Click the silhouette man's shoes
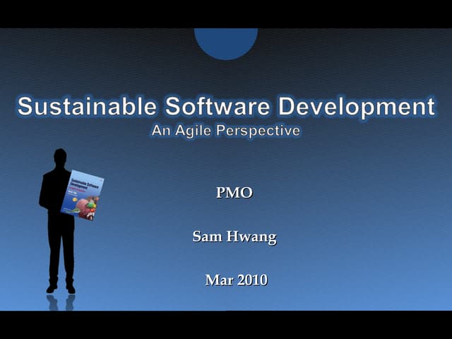Image resolution: width=452 pixels, height=339 pixels. 61,288
